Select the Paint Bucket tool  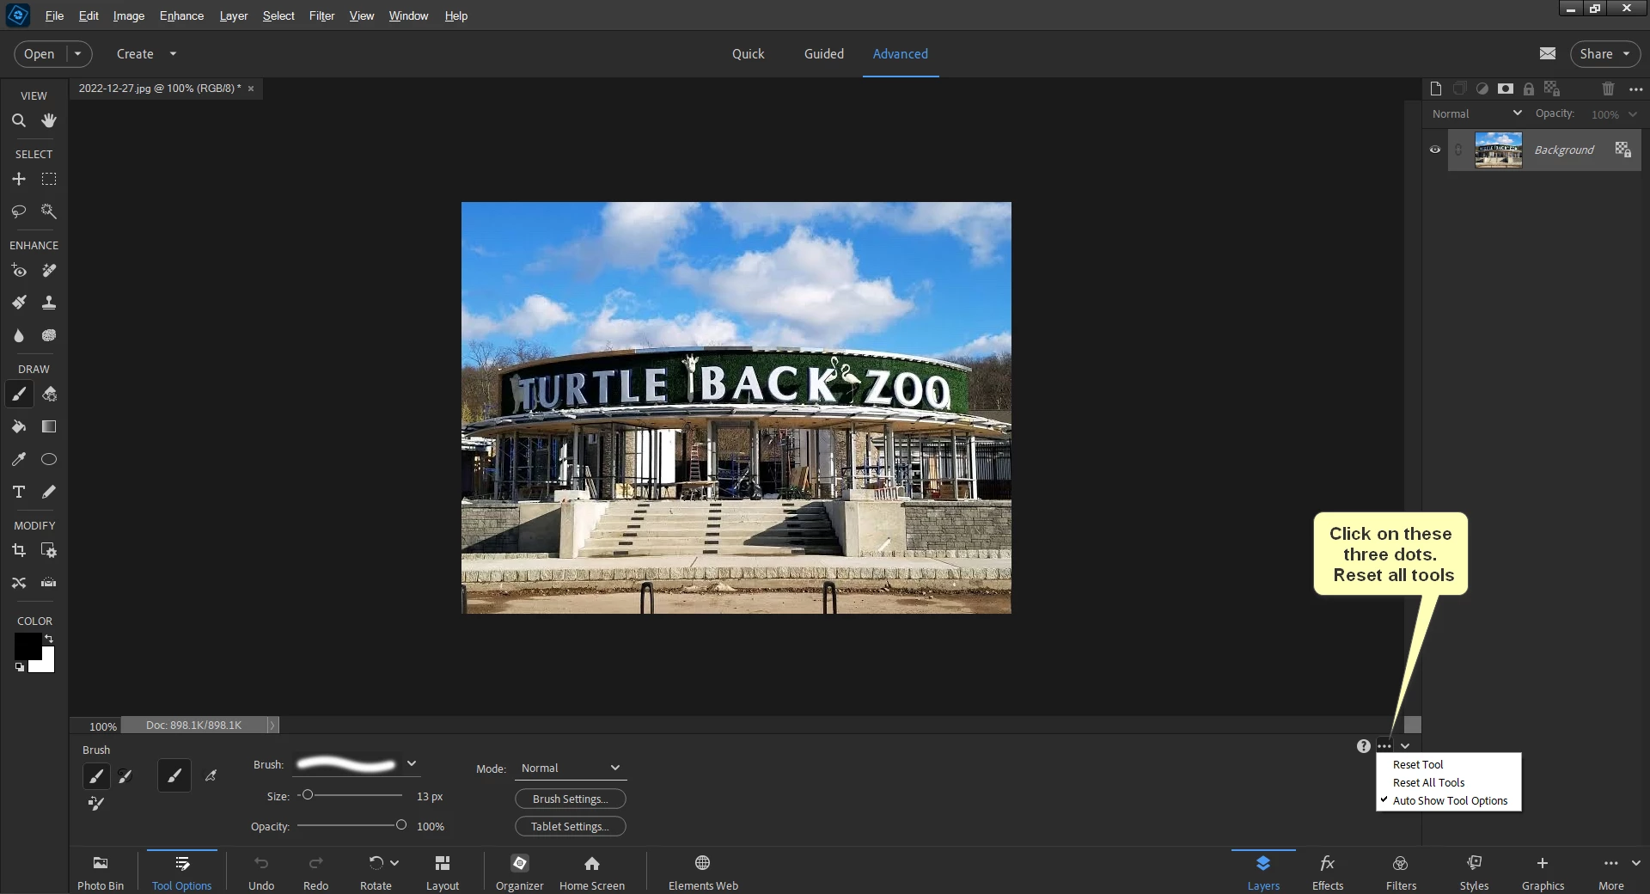pos(18,426)
